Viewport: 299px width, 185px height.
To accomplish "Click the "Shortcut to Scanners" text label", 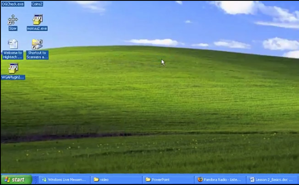I will tap(37, 55).
